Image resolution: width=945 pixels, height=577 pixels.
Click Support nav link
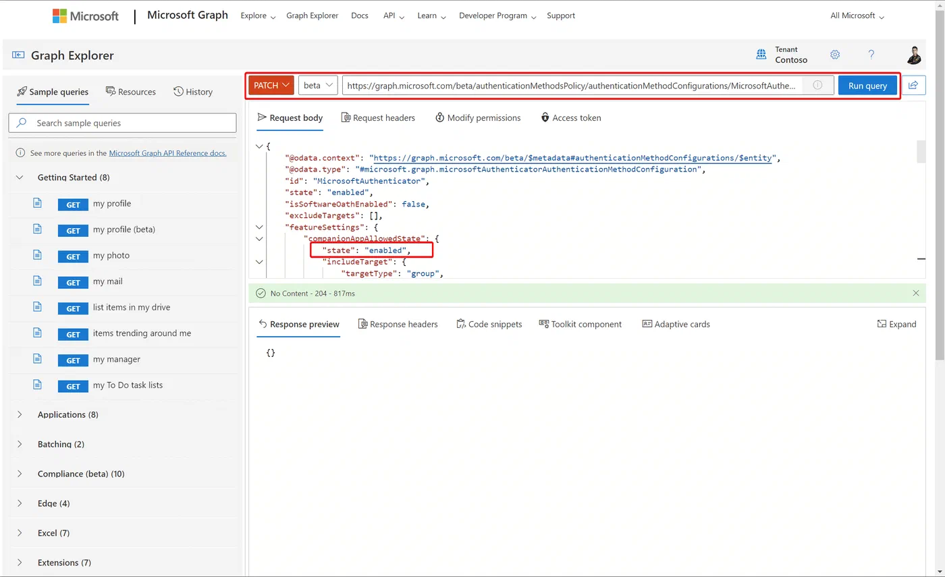click(561, 16)
